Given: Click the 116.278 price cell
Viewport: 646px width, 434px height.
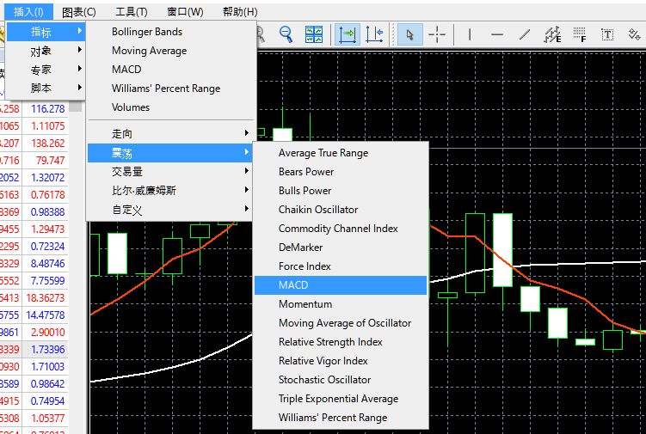Looking at the screenshot, I should click(x=47, y=109).
